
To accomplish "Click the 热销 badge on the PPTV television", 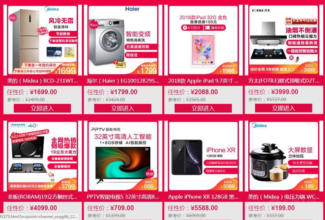I will (149, 174).
